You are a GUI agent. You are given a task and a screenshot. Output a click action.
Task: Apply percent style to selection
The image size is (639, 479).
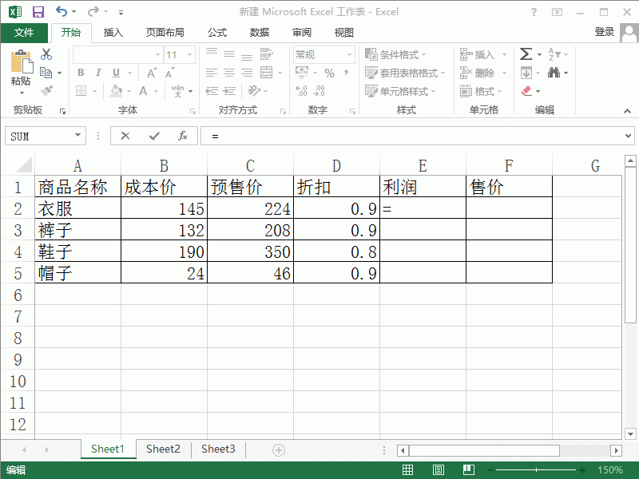click(327, 72)
